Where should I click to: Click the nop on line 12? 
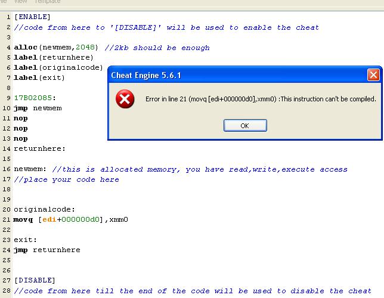pyautogui.click(x=20, y=129)
